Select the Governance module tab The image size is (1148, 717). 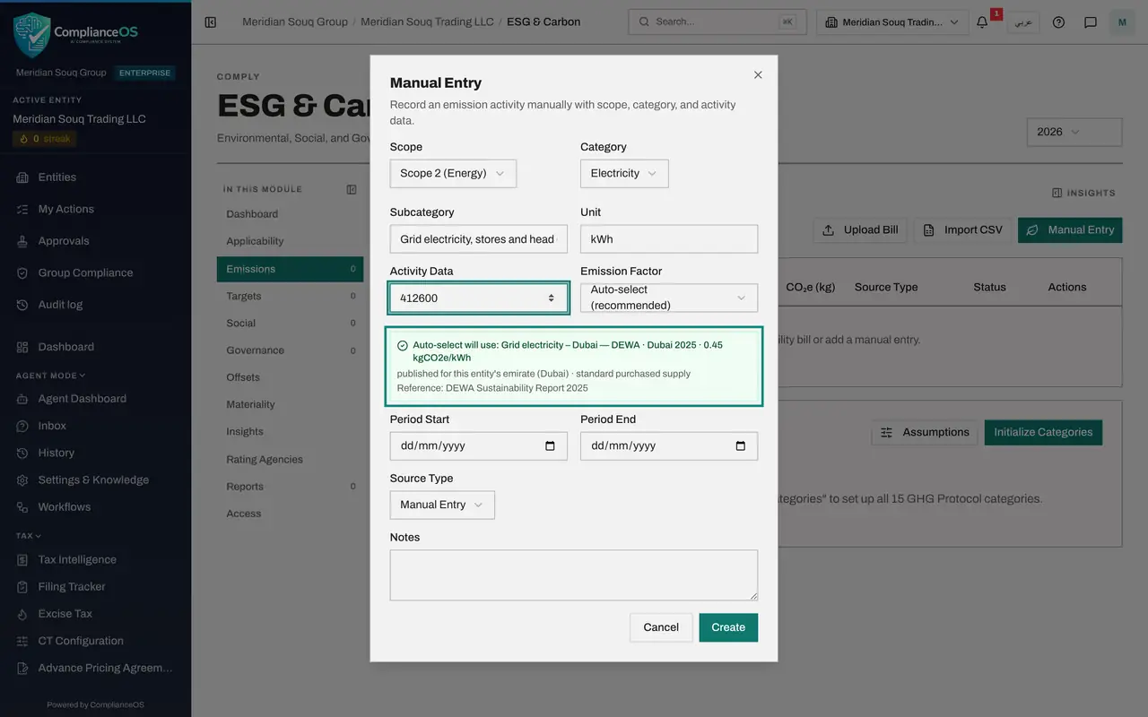pyautogui.click(x=290, y=350)
